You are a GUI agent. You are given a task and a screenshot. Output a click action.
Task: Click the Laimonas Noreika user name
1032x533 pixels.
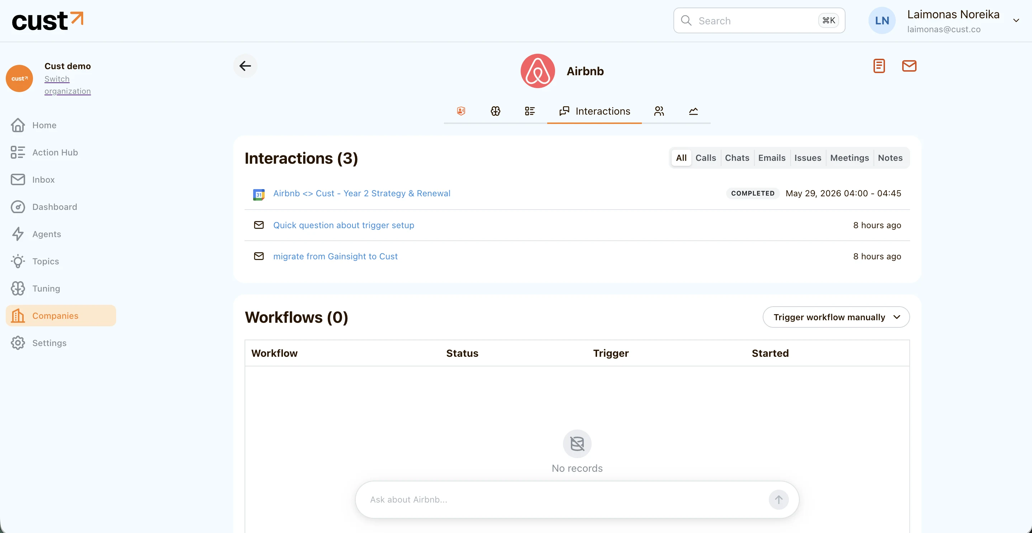coord(953,14)
